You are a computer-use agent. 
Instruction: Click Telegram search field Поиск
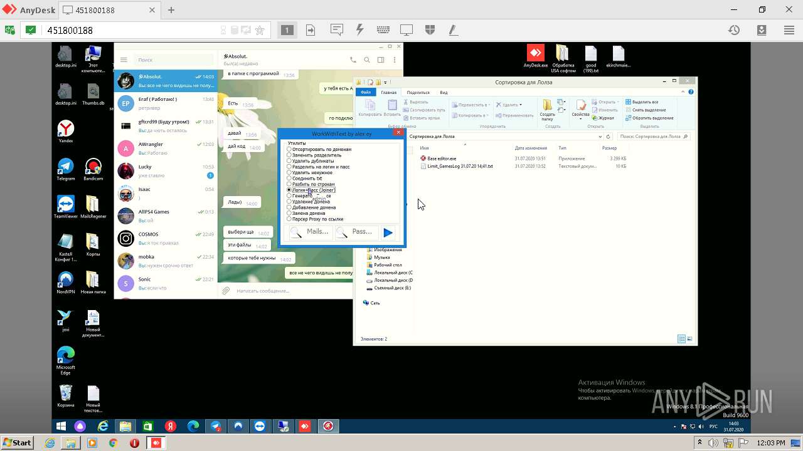pyautogui.click(x=174, y=60)
